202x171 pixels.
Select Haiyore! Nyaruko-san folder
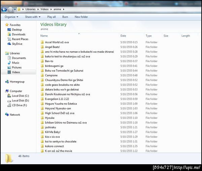pyautogui.click(x=58, y=108)
